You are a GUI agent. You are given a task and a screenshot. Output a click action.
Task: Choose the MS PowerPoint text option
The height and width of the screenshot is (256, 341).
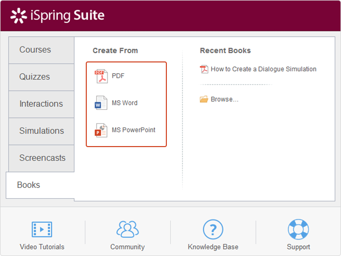coord(133,130)
